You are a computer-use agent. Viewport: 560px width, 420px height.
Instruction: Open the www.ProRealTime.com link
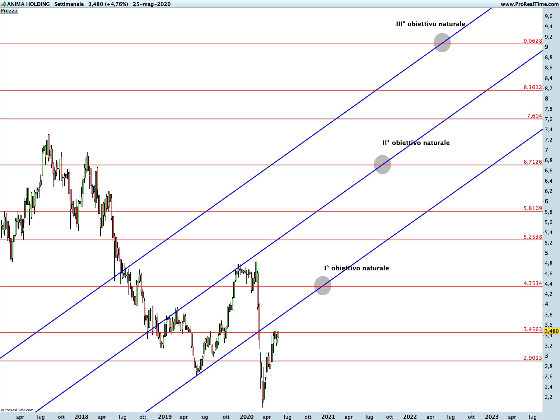pyautogui.click(x=530, y=4)
